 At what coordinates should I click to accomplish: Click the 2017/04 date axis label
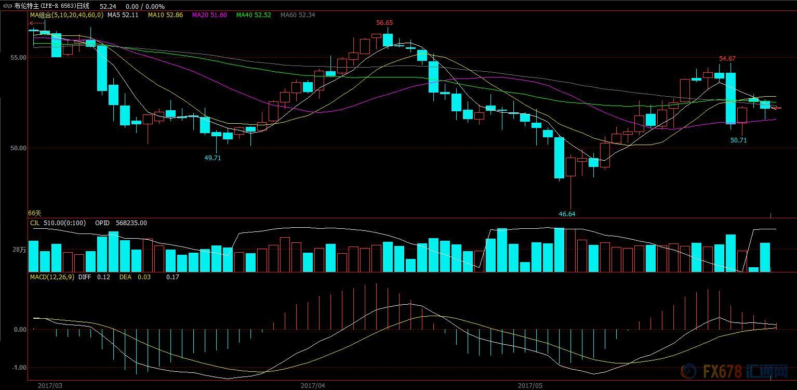click(313, 385)
